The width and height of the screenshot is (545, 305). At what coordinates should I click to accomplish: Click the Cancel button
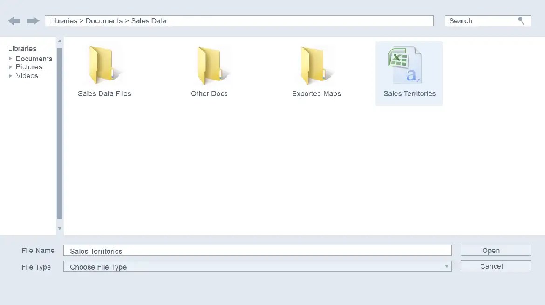click(496, 266)
